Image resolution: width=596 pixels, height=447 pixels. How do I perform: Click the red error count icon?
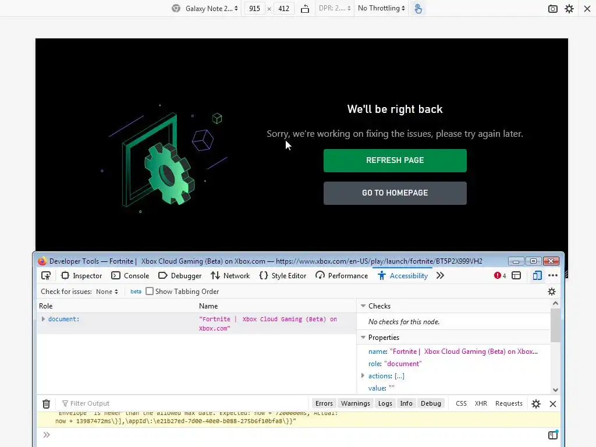point(500,275)
